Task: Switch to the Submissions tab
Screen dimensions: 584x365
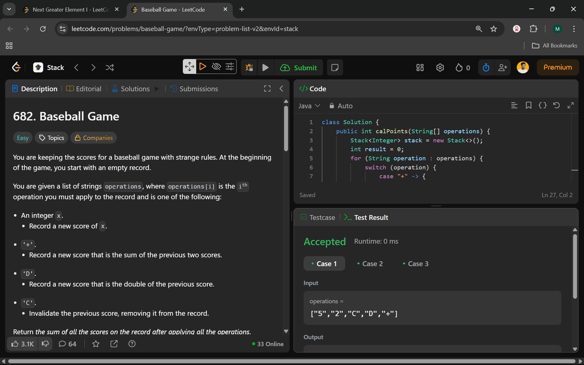Action: 197,89
